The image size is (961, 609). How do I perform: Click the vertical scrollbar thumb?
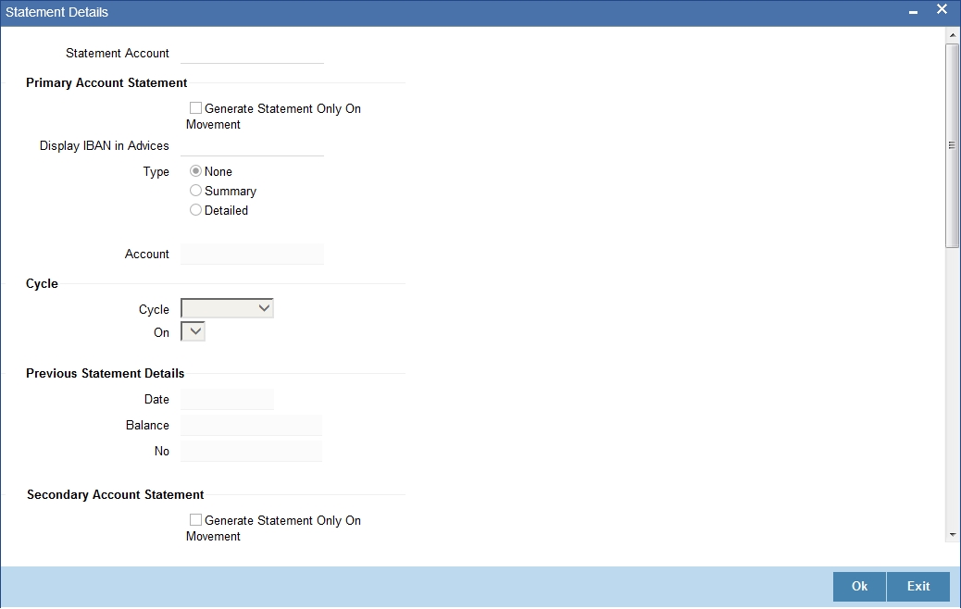(x=953, y=146)
